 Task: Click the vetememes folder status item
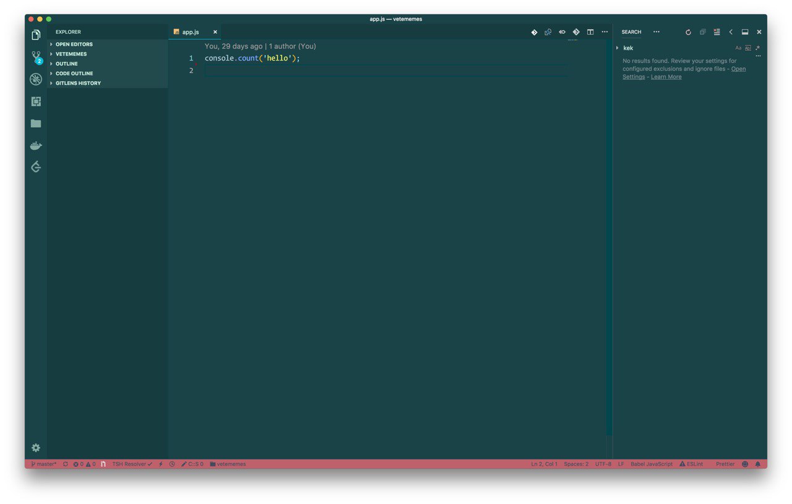(x=228, y=464)
